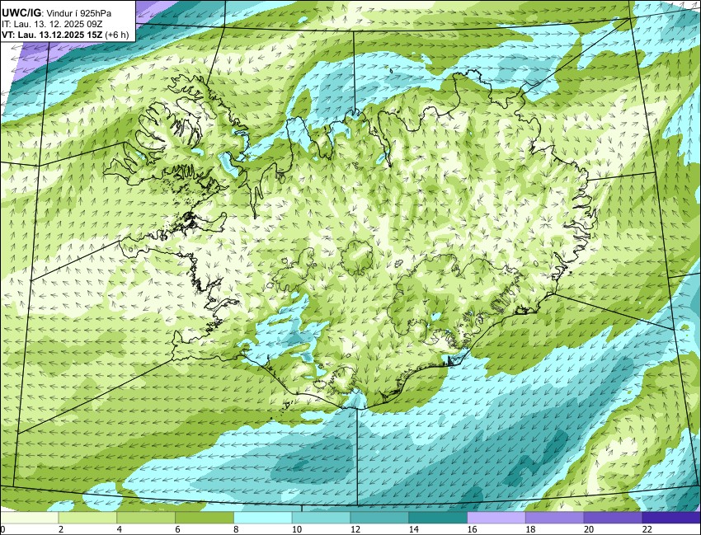
Task: Click the 'VT: Lau. 13.12.2025 15Z' line
Action: (x=52, y=35)
